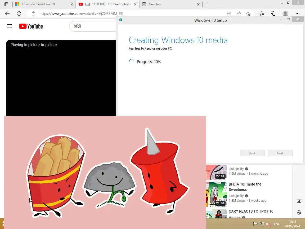Open jacknjellify channel above 4.5M views
305x229 pixels.
click(236, 169)
